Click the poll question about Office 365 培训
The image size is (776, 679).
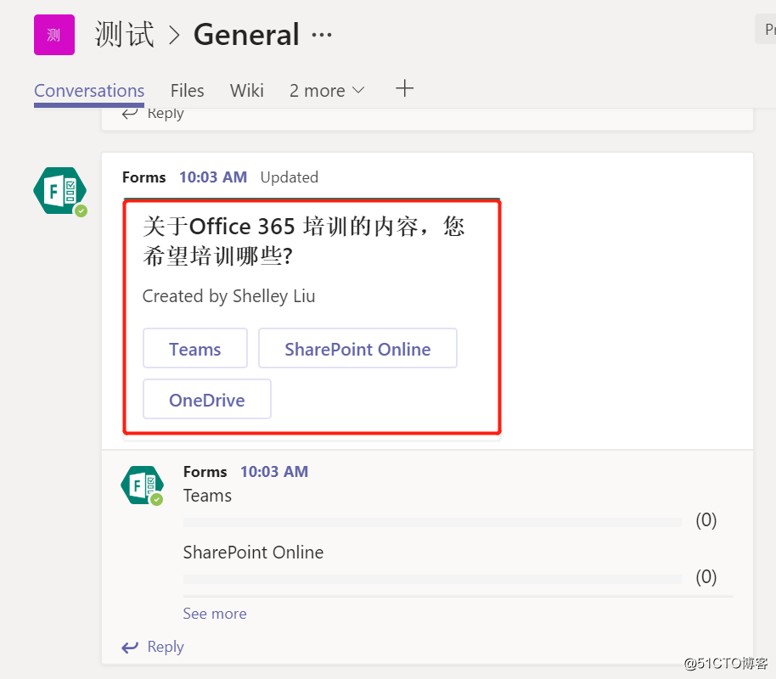coord(303,241)
